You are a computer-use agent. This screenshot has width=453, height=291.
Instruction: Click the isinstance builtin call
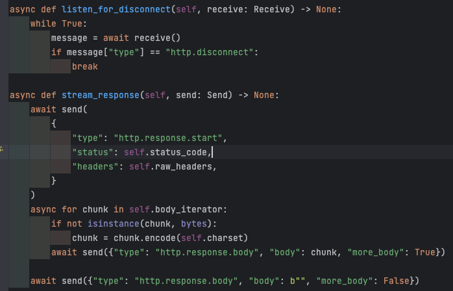click(x=114, y=223)
